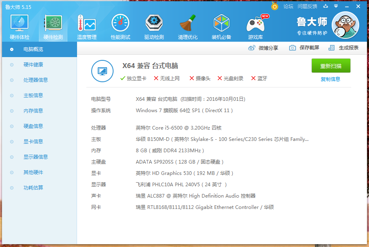Click the Windows 7 旗舰版 64位 SP1 value
The image size is (369, 247).
click(x=184, y=111)
